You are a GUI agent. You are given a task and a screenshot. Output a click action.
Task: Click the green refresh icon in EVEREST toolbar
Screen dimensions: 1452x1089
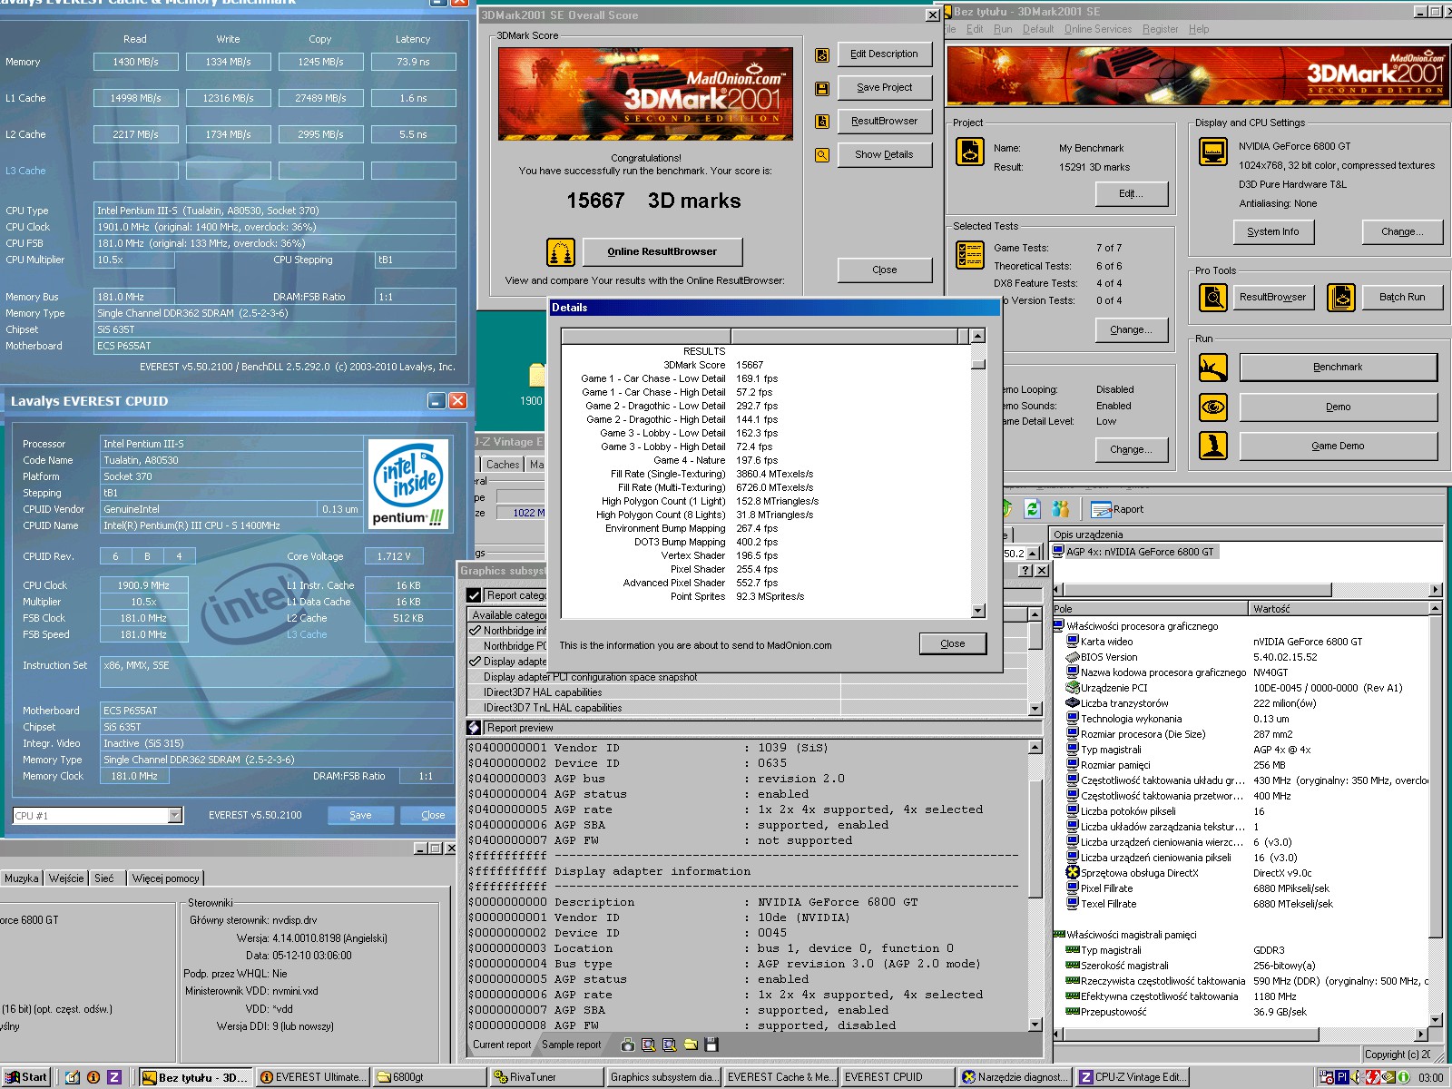tap(1032, 509)
